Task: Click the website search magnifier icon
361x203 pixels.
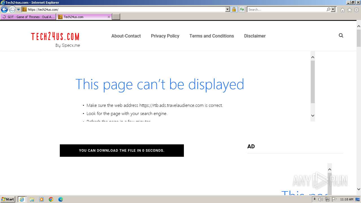Action: (x=341, y=36)
